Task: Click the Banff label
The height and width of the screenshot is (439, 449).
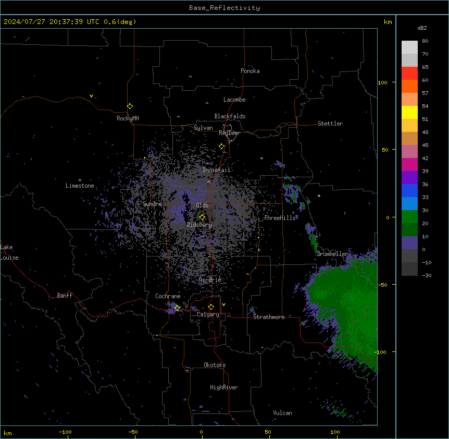Action: click(65, 296)
